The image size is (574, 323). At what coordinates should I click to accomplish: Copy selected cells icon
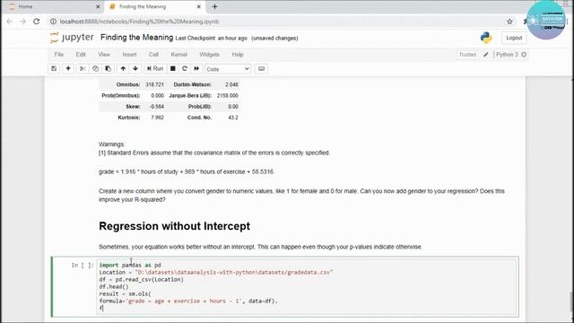coord(95,69)
